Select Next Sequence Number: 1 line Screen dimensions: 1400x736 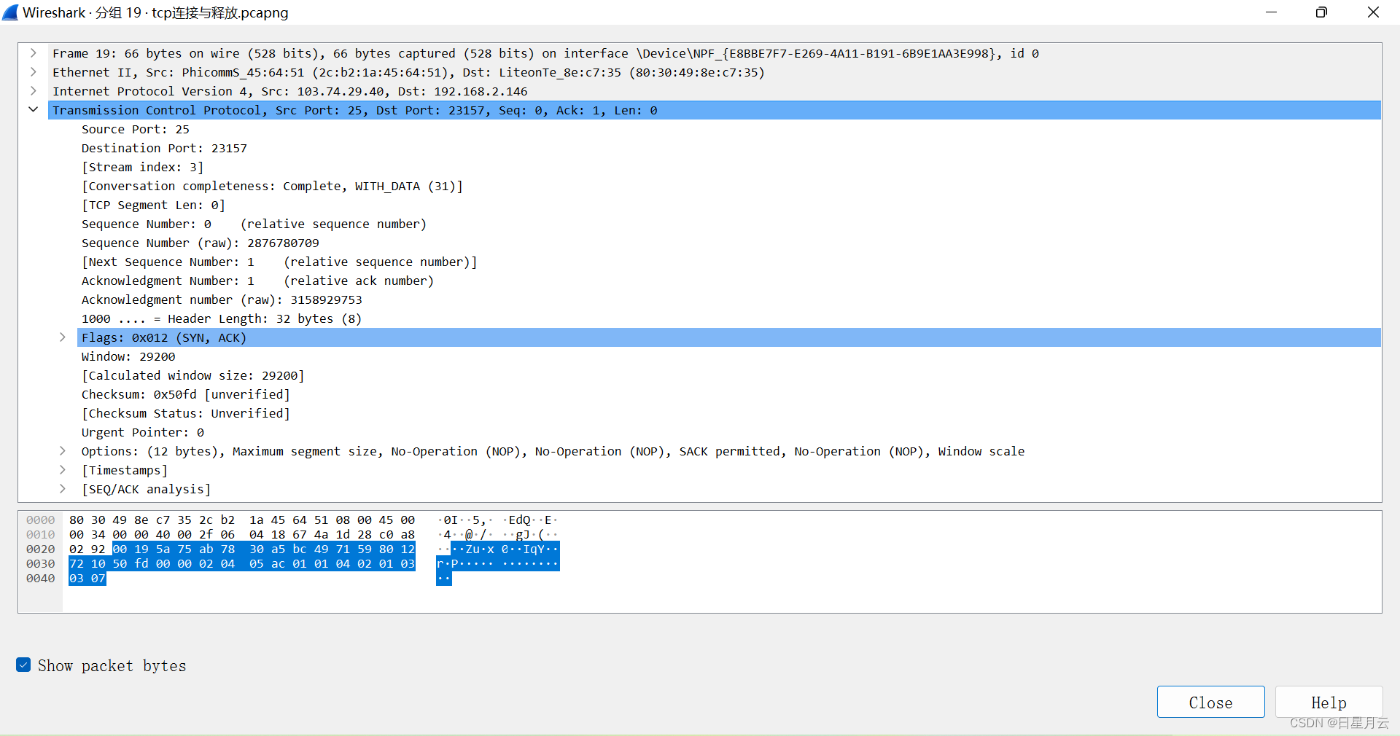pos(279,262)
